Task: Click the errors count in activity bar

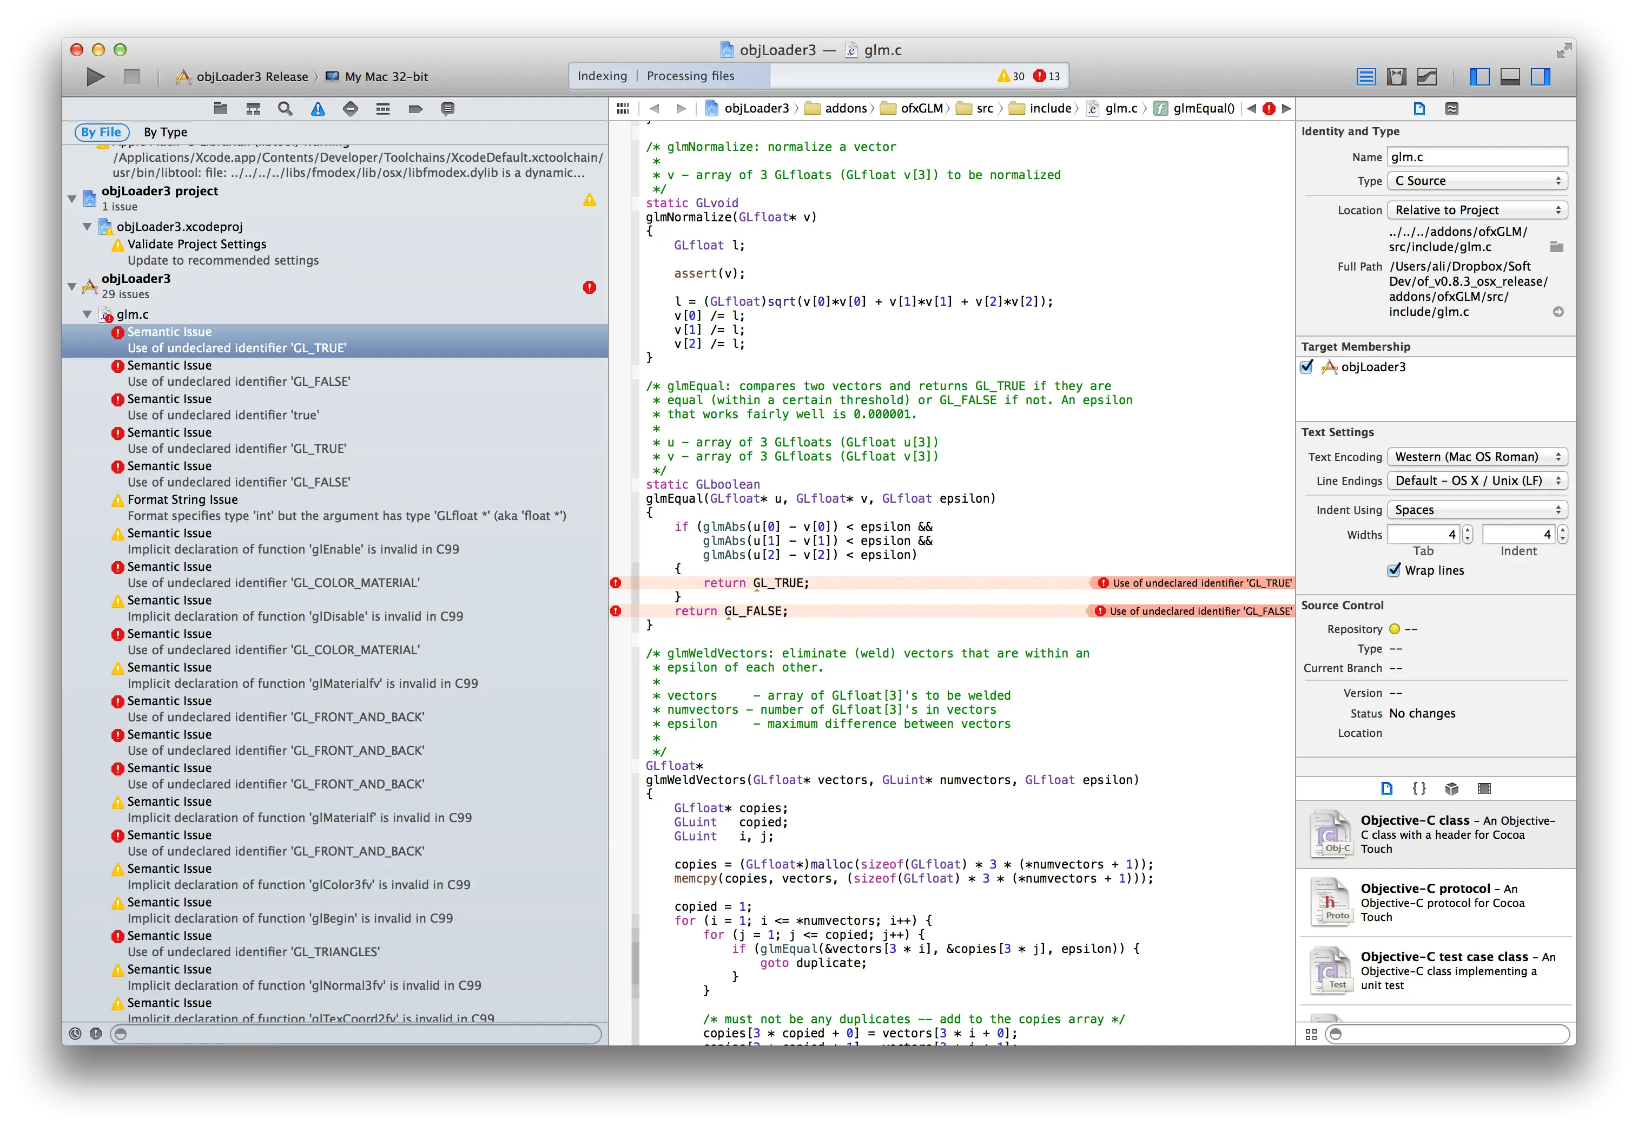Action: 1046,76
